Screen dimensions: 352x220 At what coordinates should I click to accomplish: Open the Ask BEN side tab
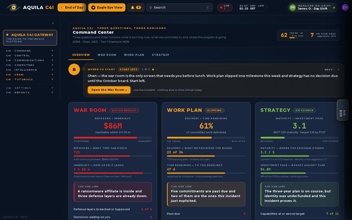click(342, 110)
